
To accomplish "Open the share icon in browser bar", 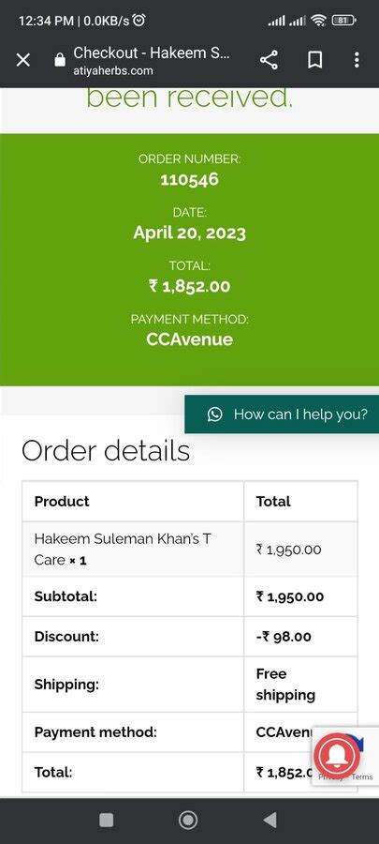I will [269, 60].
